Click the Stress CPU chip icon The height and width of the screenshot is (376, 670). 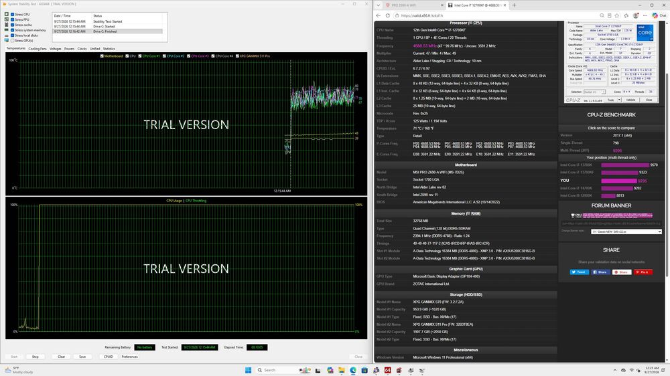pos(7,14)
